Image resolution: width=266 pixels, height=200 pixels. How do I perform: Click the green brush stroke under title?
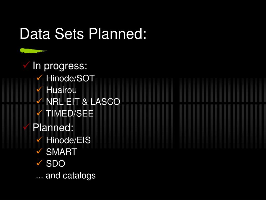pos(33,51)
